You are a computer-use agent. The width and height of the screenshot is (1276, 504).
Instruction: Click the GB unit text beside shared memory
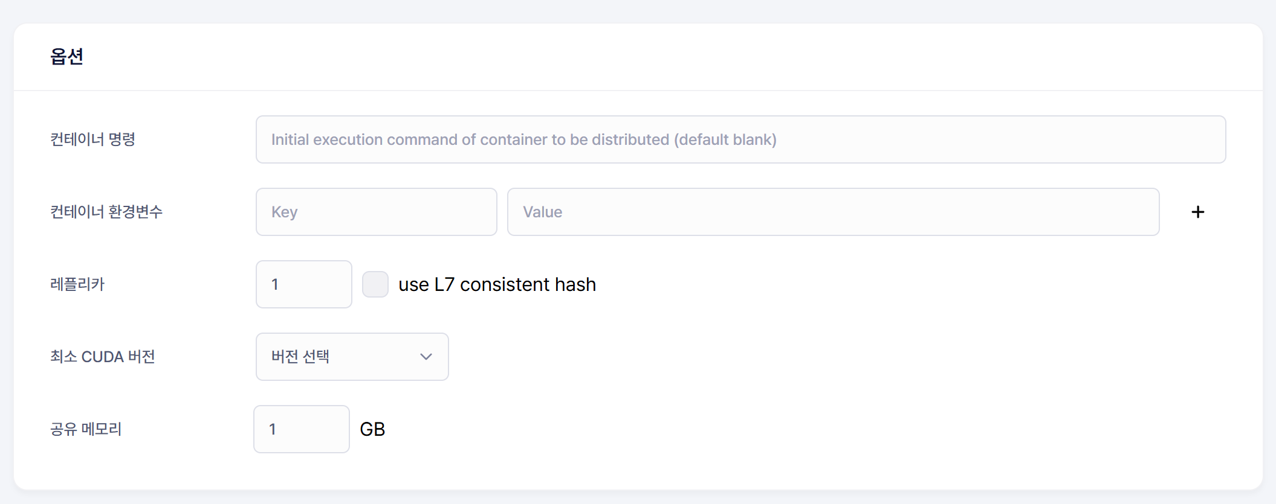coord(372,429)
